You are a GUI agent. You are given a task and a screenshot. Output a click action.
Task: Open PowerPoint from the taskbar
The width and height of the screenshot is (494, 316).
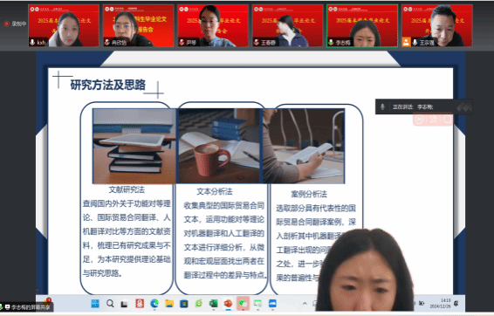(x=228, y=304)
